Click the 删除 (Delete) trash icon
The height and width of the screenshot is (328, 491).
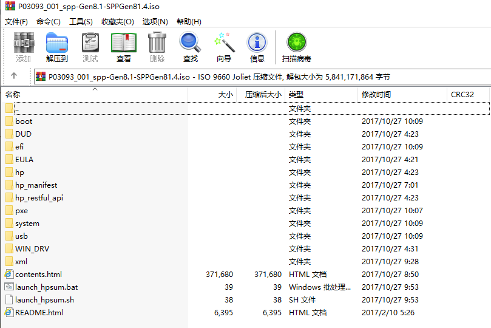[x=157, y=47]
